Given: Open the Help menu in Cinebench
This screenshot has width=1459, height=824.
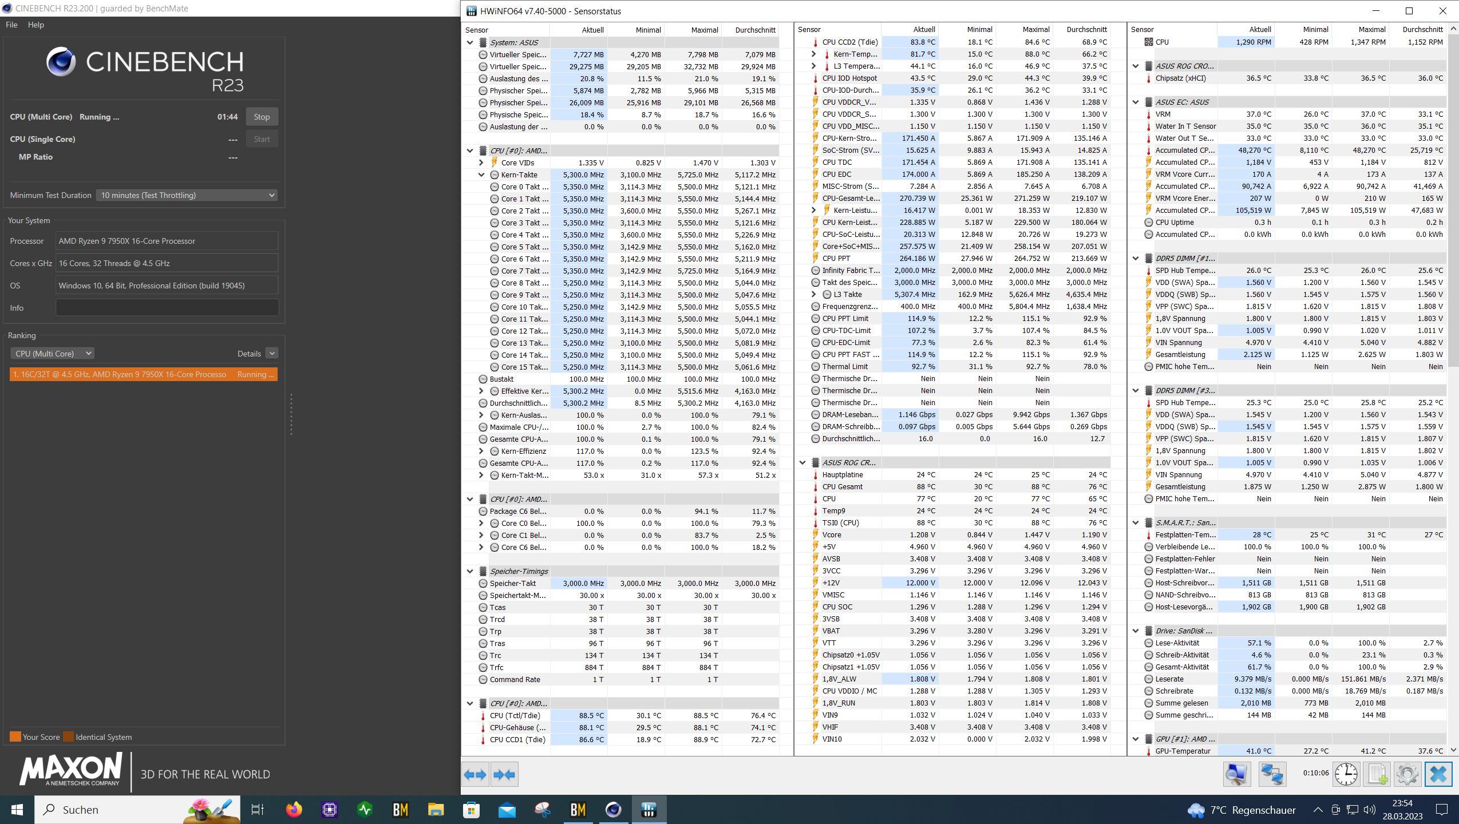Looking at the screenshot, I should (35, 25).
